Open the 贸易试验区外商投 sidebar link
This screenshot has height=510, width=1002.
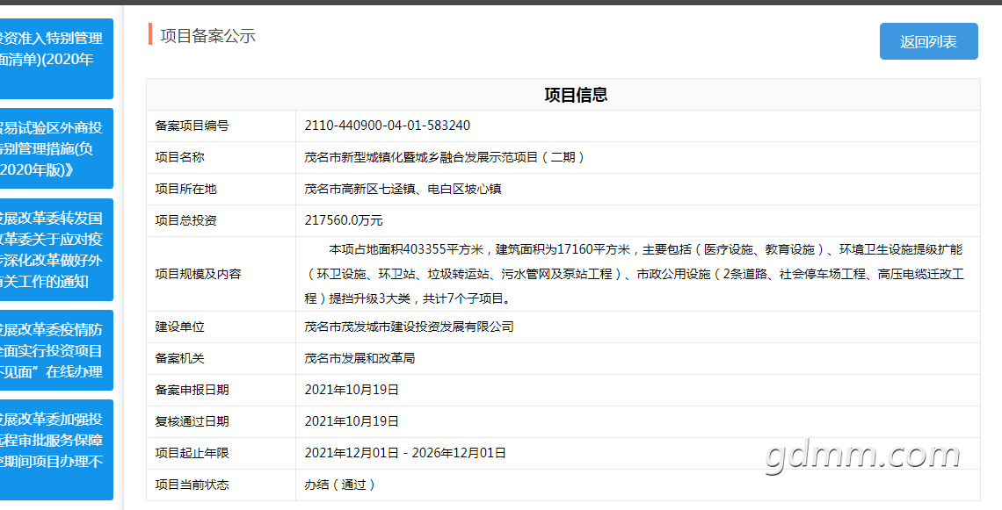click(x=56, y=148)
